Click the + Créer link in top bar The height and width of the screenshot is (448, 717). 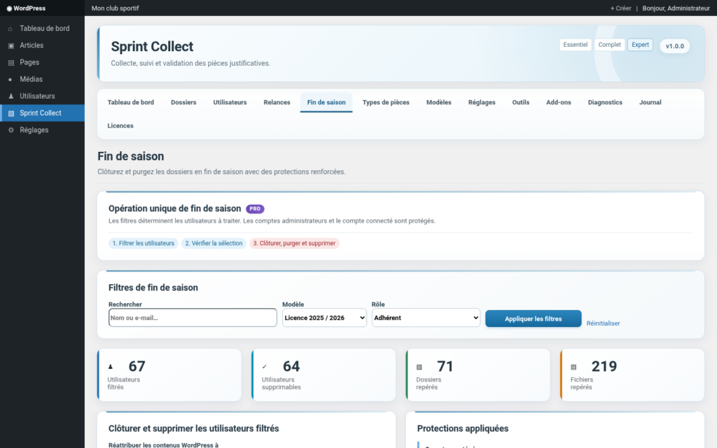click(620, 8)
